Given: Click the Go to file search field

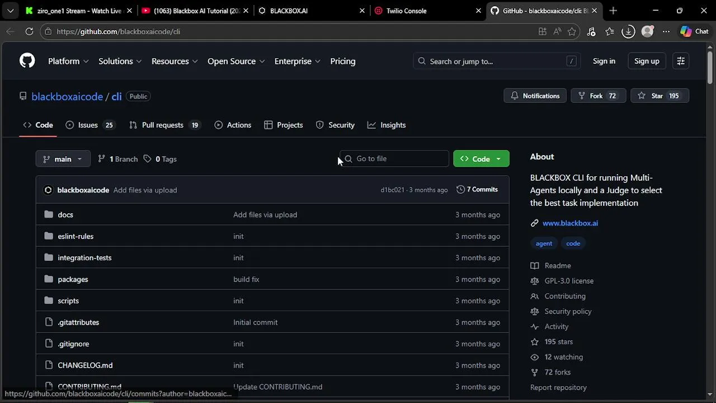Looking at the screenshot, I should coord(394,159).
